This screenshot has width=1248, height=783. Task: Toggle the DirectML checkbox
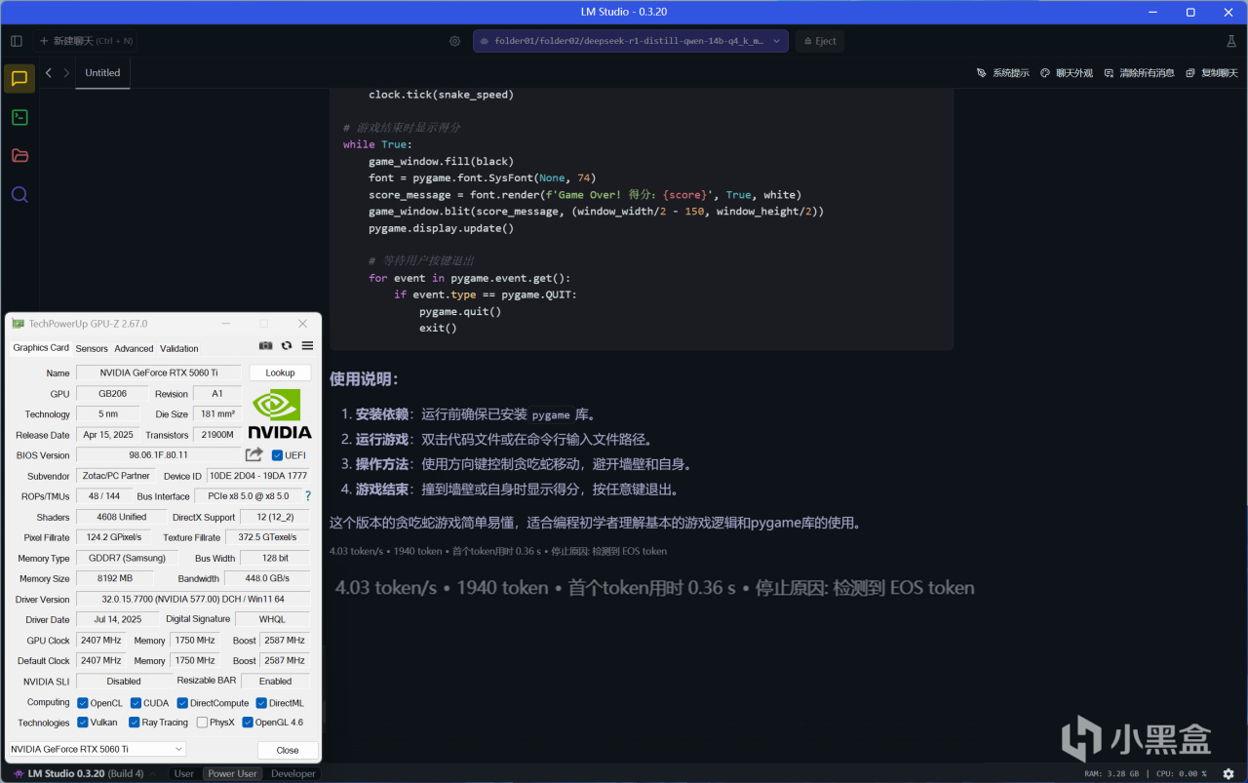tap(261, 703)
